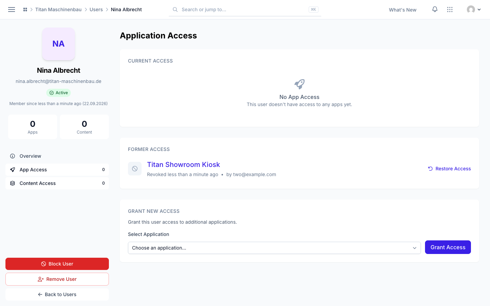Screen dimensions: 490x306
Task: Click the rocket icon above No App Access
Action: pos(299,84)
